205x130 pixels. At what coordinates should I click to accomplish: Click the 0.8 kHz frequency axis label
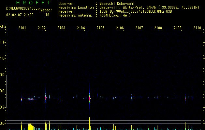(x=3, y=91)
